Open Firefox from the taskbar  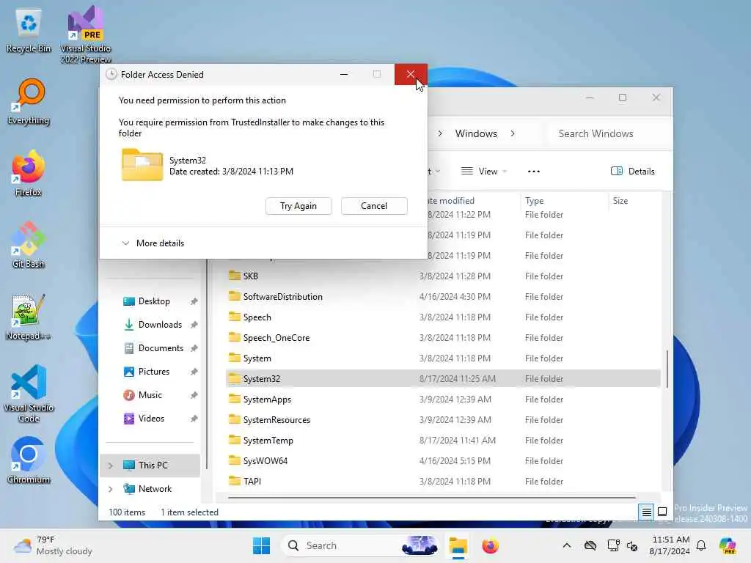click(490, 545)
